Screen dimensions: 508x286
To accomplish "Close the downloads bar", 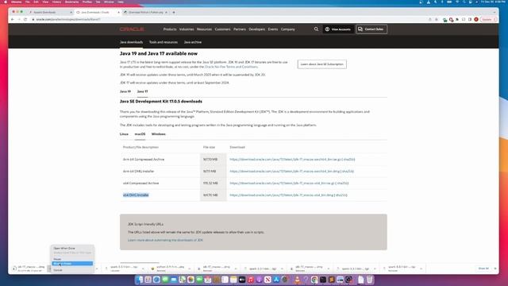I will [x=495, y=269].
